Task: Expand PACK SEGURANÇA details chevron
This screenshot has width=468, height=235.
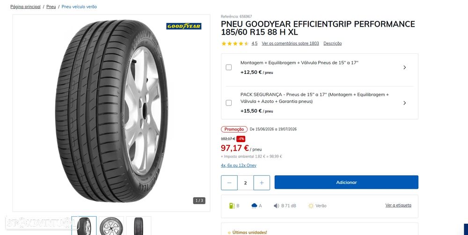Action: [x=405, y=103]
